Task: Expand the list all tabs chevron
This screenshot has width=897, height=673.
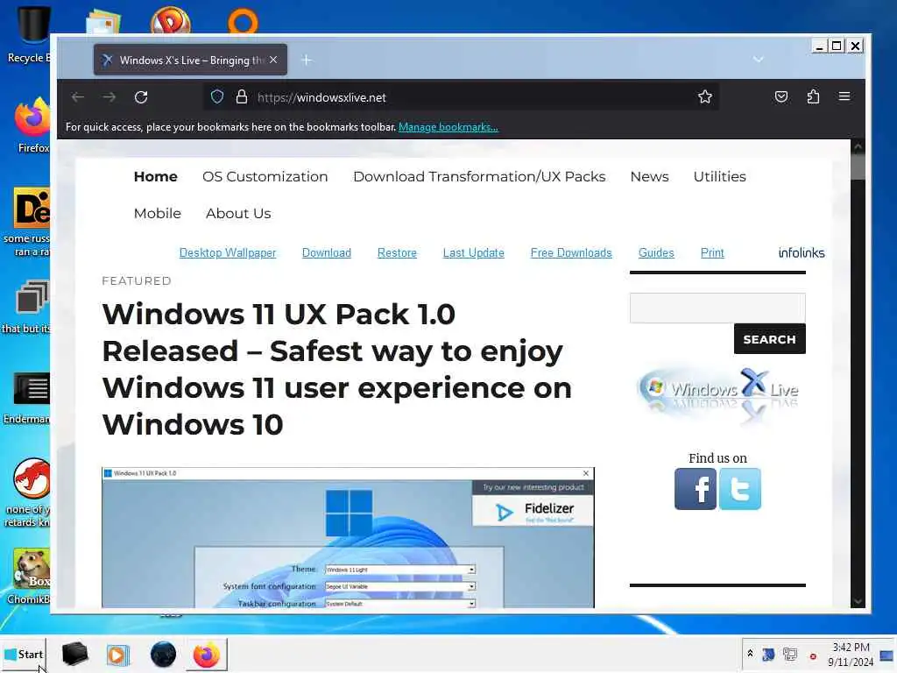Action: coord(758,60)
